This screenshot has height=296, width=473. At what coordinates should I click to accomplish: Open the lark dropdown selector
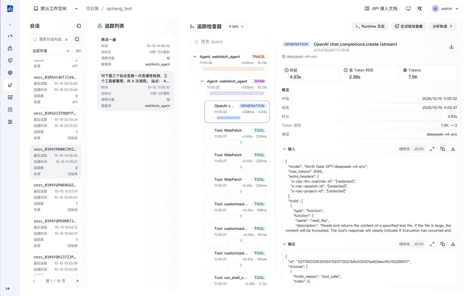pyautogui.click(x=237, y=26)
